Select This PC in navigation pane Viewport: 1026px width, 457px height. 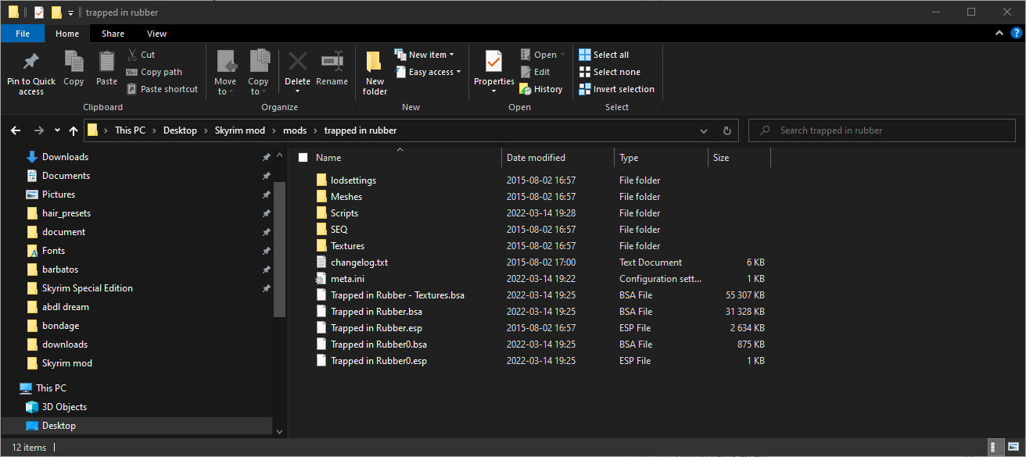(51, 388)
